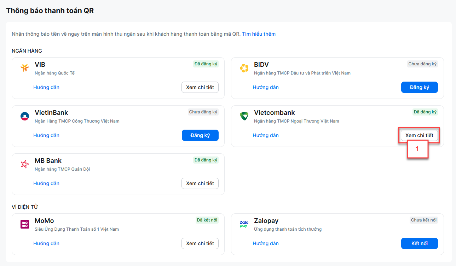The width and height of the screenshot is (456, 266).
Task: Click the VietinBank logo icon
Action: pos(25,116)
